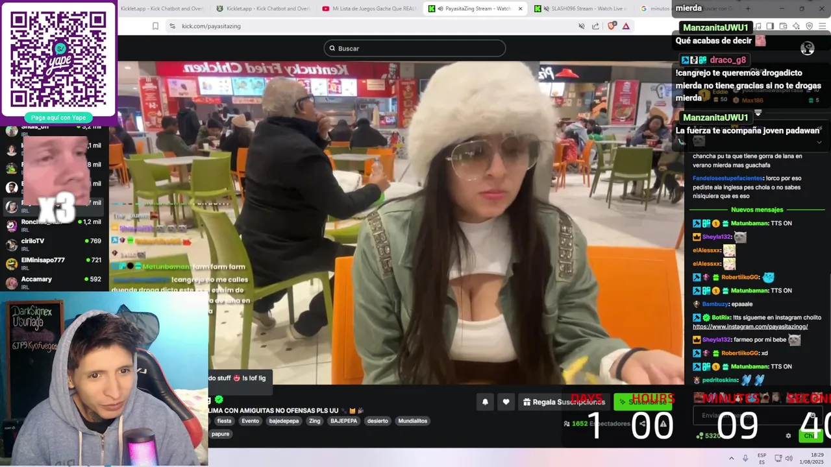Click the ciriloTV avatar in sidebar
Image resolution: width=831 pixels, height=467 pixels.
[12, 245]
